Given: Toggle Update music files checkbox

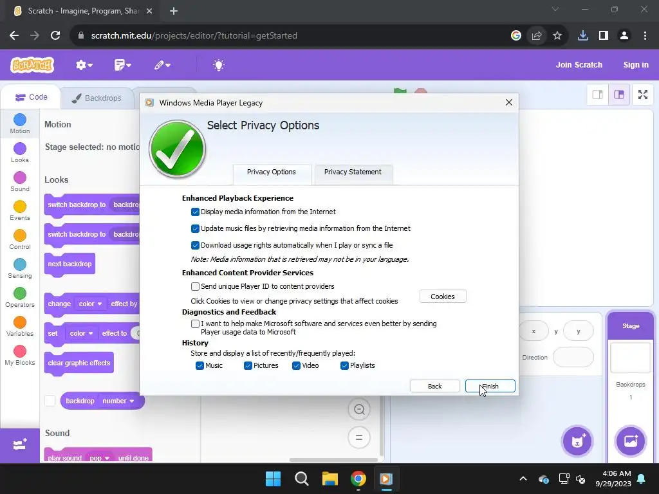Looking at the screenshot, I should [x=195, y=228].
